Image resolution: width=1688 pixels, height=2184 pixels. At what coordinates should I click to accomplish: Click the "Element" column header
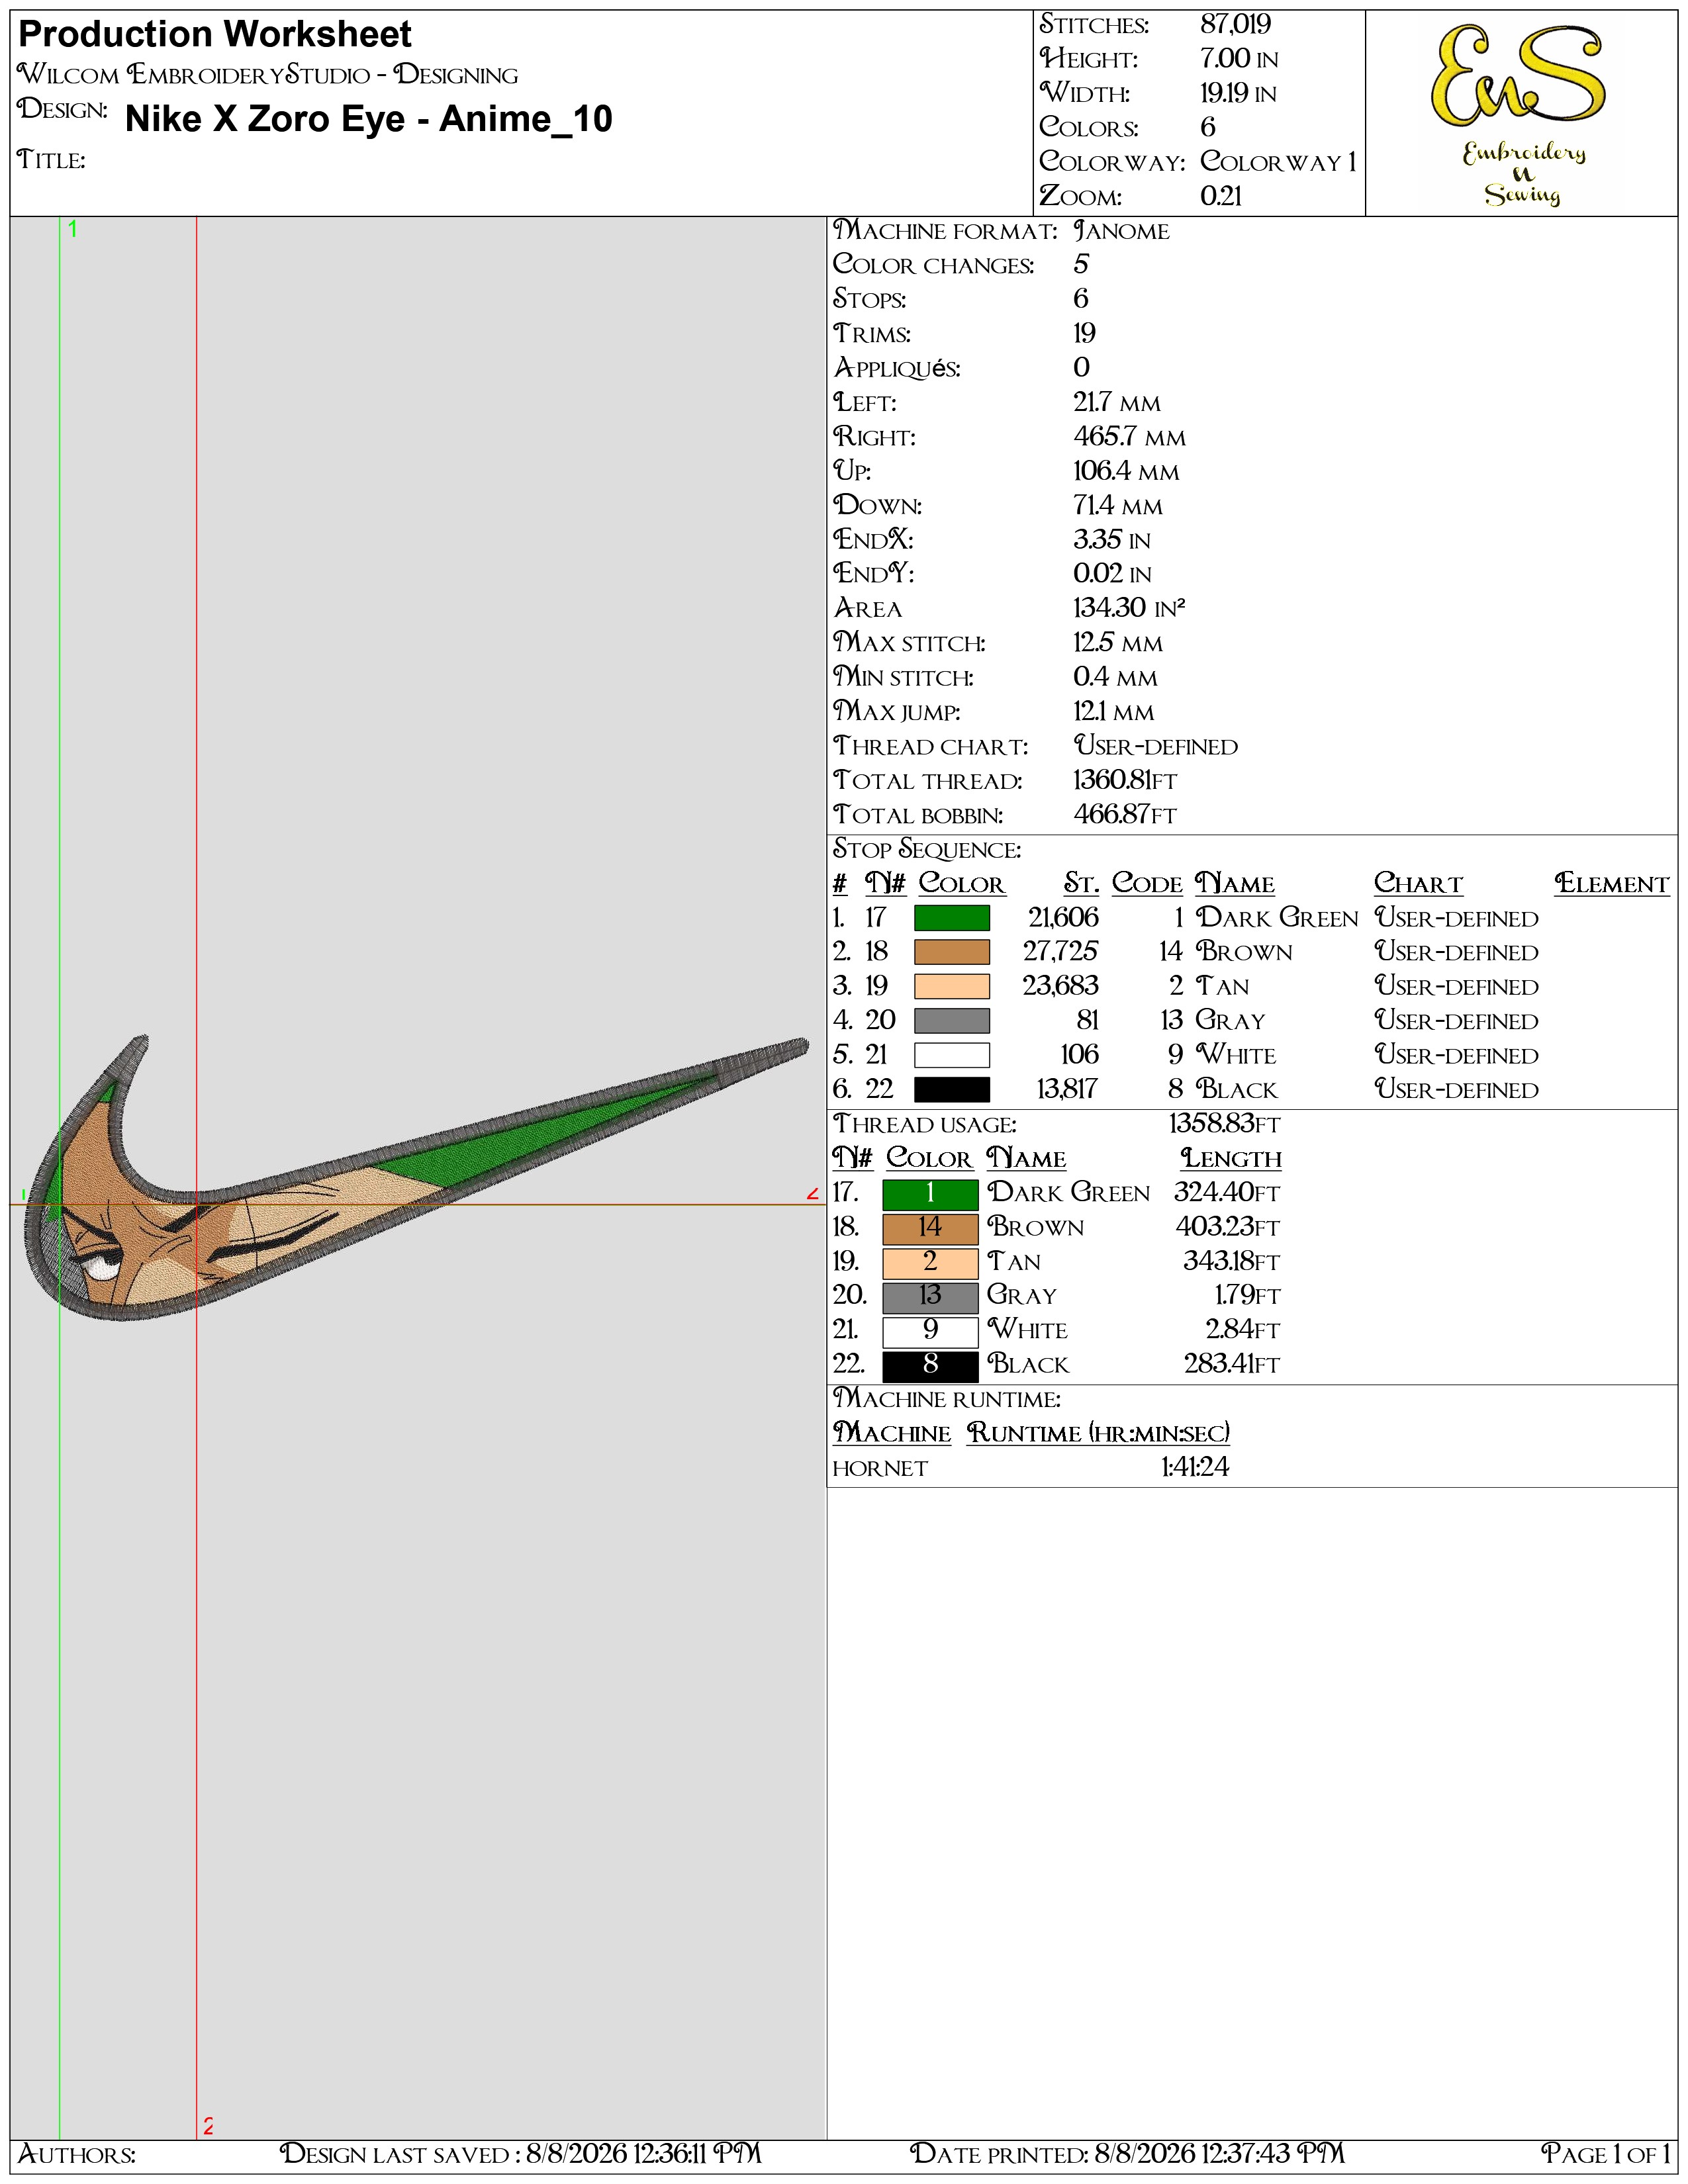[x=1612, y=884]
